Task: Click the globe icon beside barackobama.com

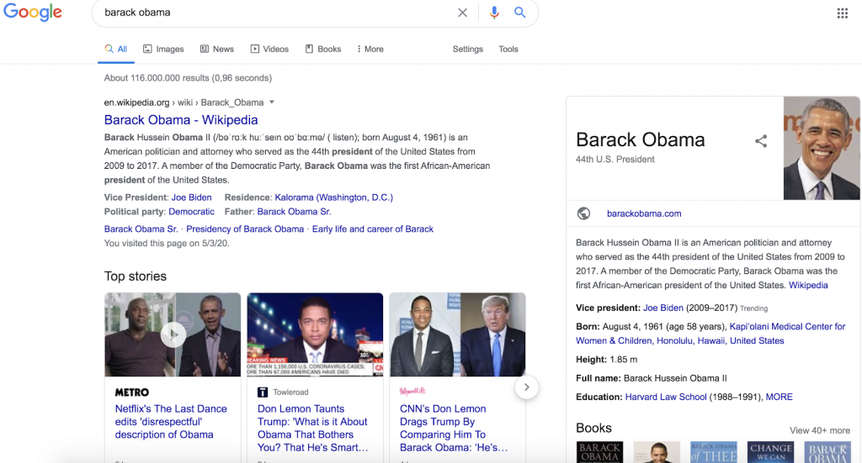Action: [584, 213]
